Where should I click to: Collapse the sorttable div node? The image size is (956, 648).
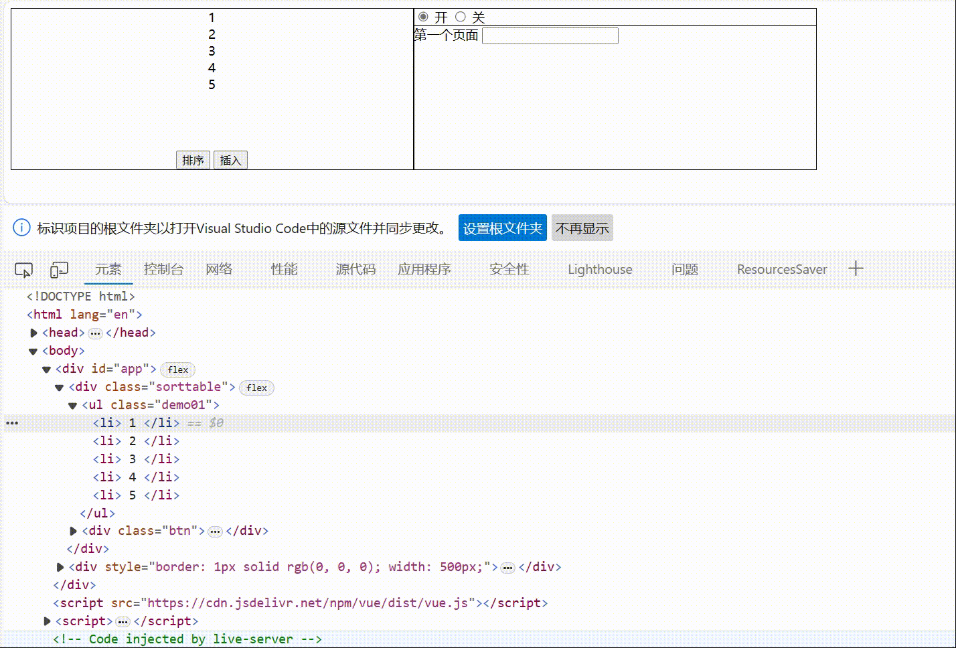click(x=60, y=387)
